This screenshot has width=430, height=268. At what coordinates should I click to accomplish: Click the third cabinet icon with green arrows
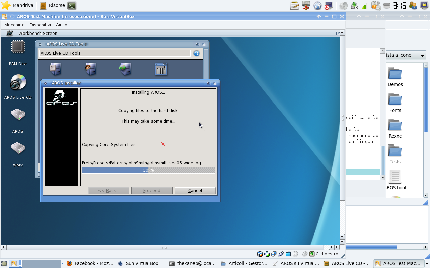tap(125, 69)
